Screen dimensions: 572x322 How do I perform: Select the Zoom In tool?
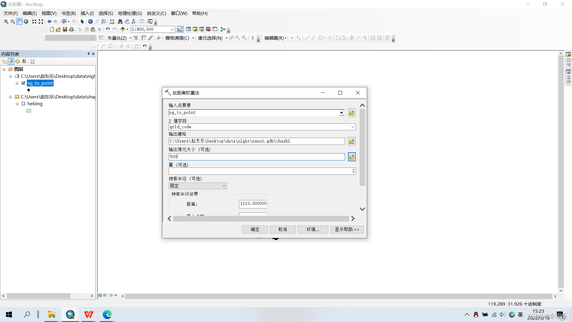[6, 21]
